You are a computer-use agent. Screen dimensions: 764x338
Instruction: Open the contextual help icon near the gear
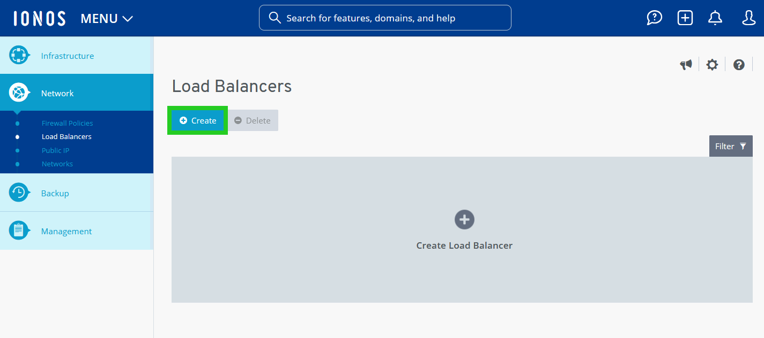739,64
